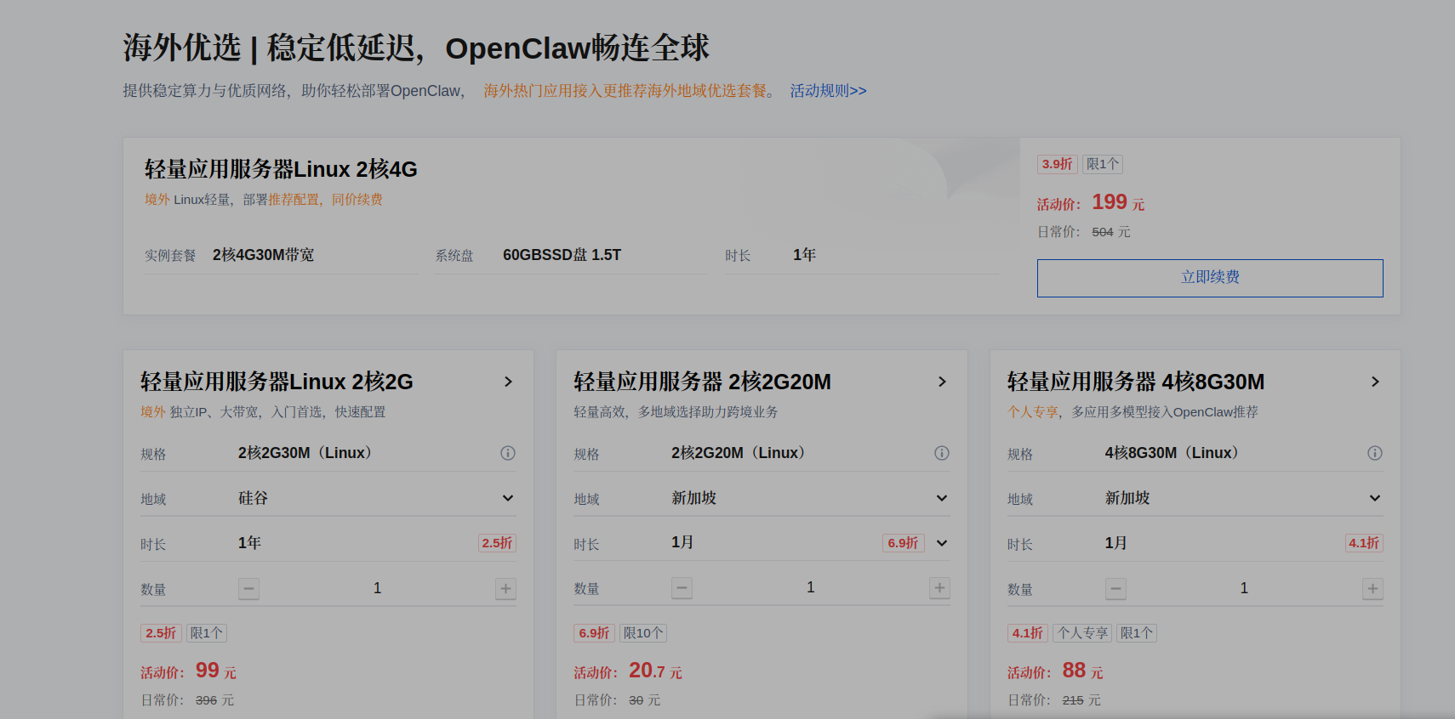Click the quantity field in Linux 2核2G card
The width and height of the screenshot is (1455, 719).
tap(377, 588)
